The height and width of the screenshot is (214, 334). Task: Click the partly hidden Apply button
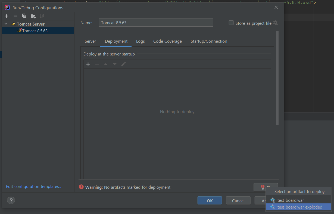[260, 201]
